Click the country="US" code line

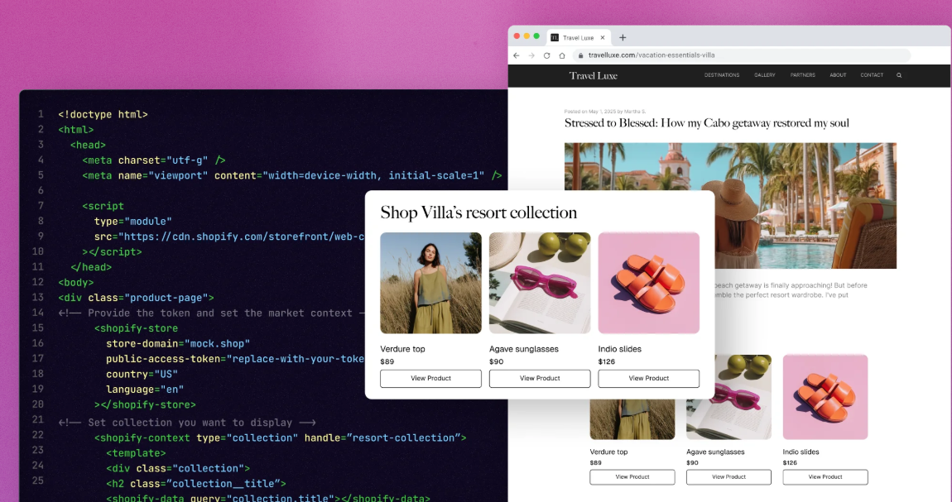tap(142, 375)
